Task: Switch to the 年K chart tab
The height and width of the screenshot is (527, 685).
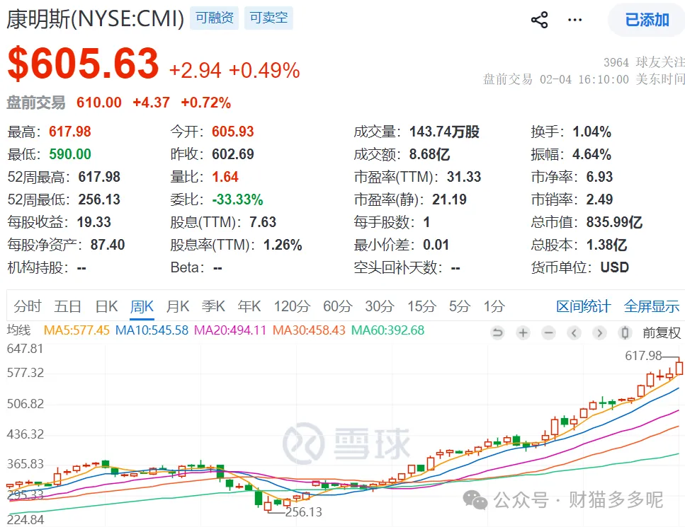Action: coord(249,306)
